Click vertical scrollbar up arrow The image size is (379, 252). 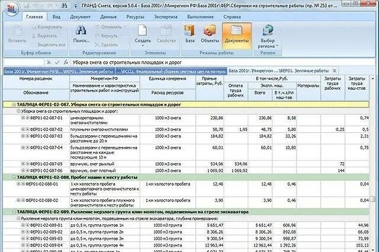click(372, 78)
